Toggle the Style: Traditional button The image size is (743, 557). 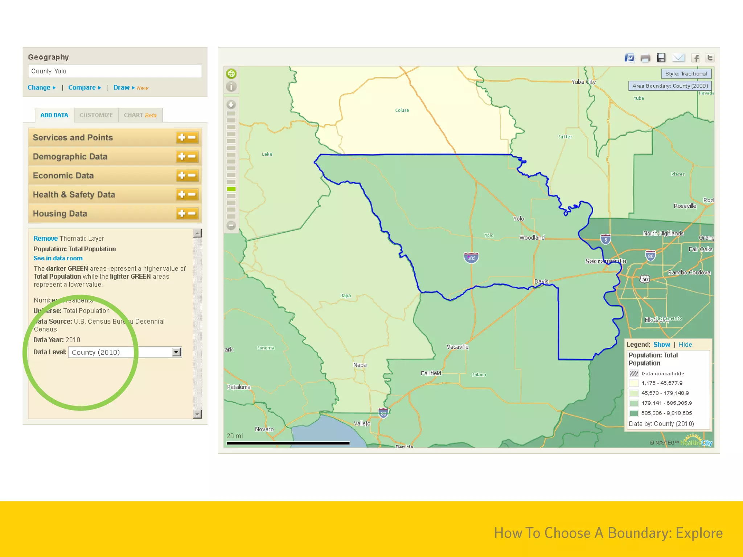[686, 74]
